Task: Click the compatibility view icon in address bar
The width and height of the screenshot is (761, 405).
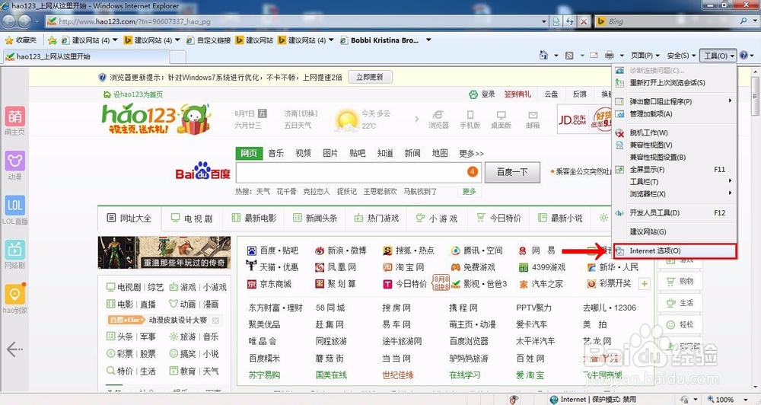Action: (556, 21)
